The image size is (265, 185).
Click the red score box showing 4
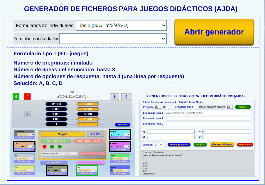click(27, 96)
